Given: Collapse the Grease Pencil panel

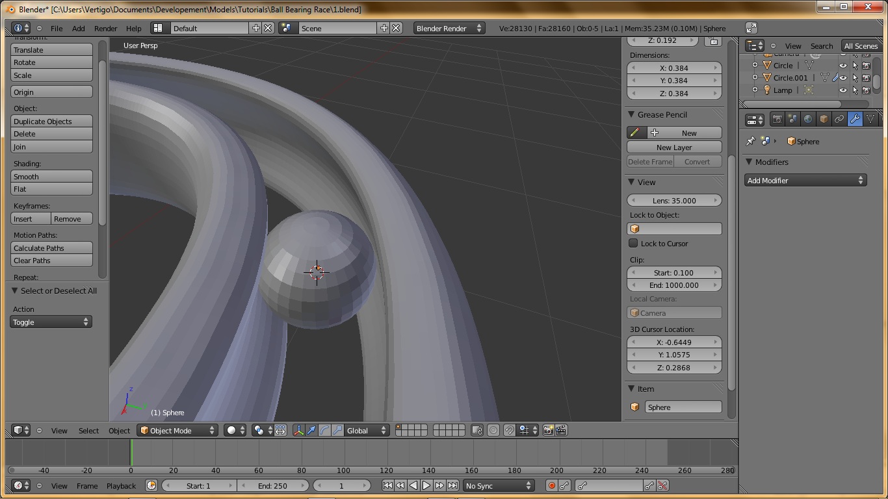Looking at the screenshot, I should (631, 114).
